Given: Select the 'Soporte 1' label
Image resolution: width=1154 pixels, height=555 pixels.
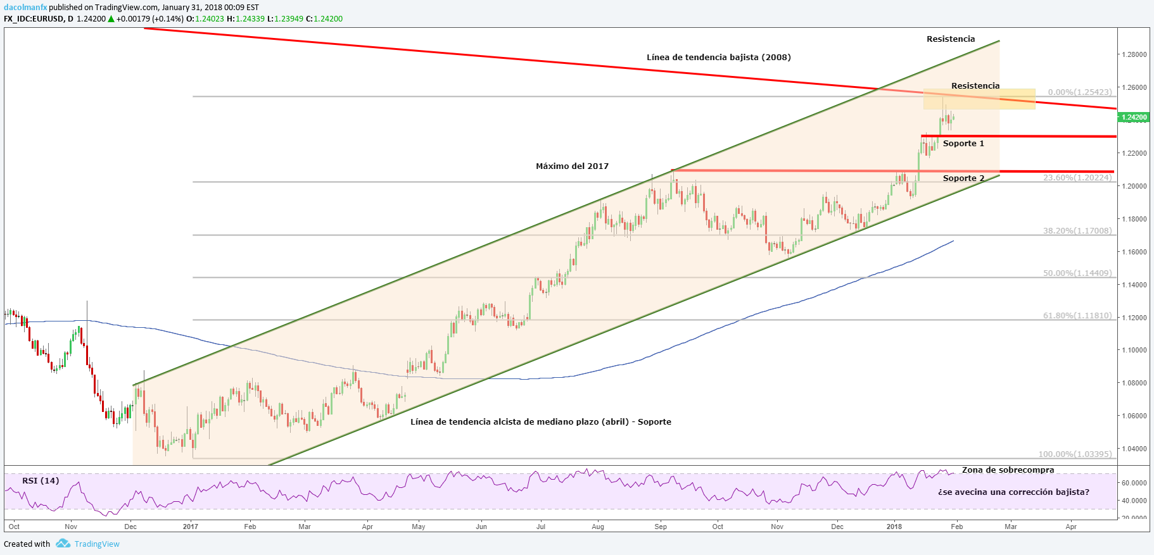Looking at the screenshot, I should tap(963, 144).
